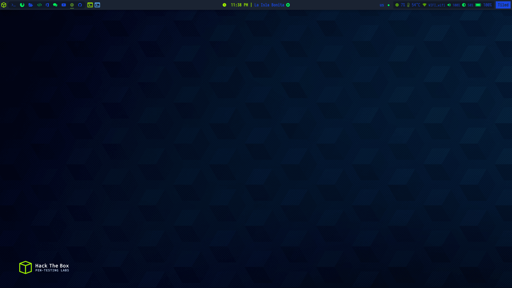Switch to the terminal workspace icon

point(14,5)
